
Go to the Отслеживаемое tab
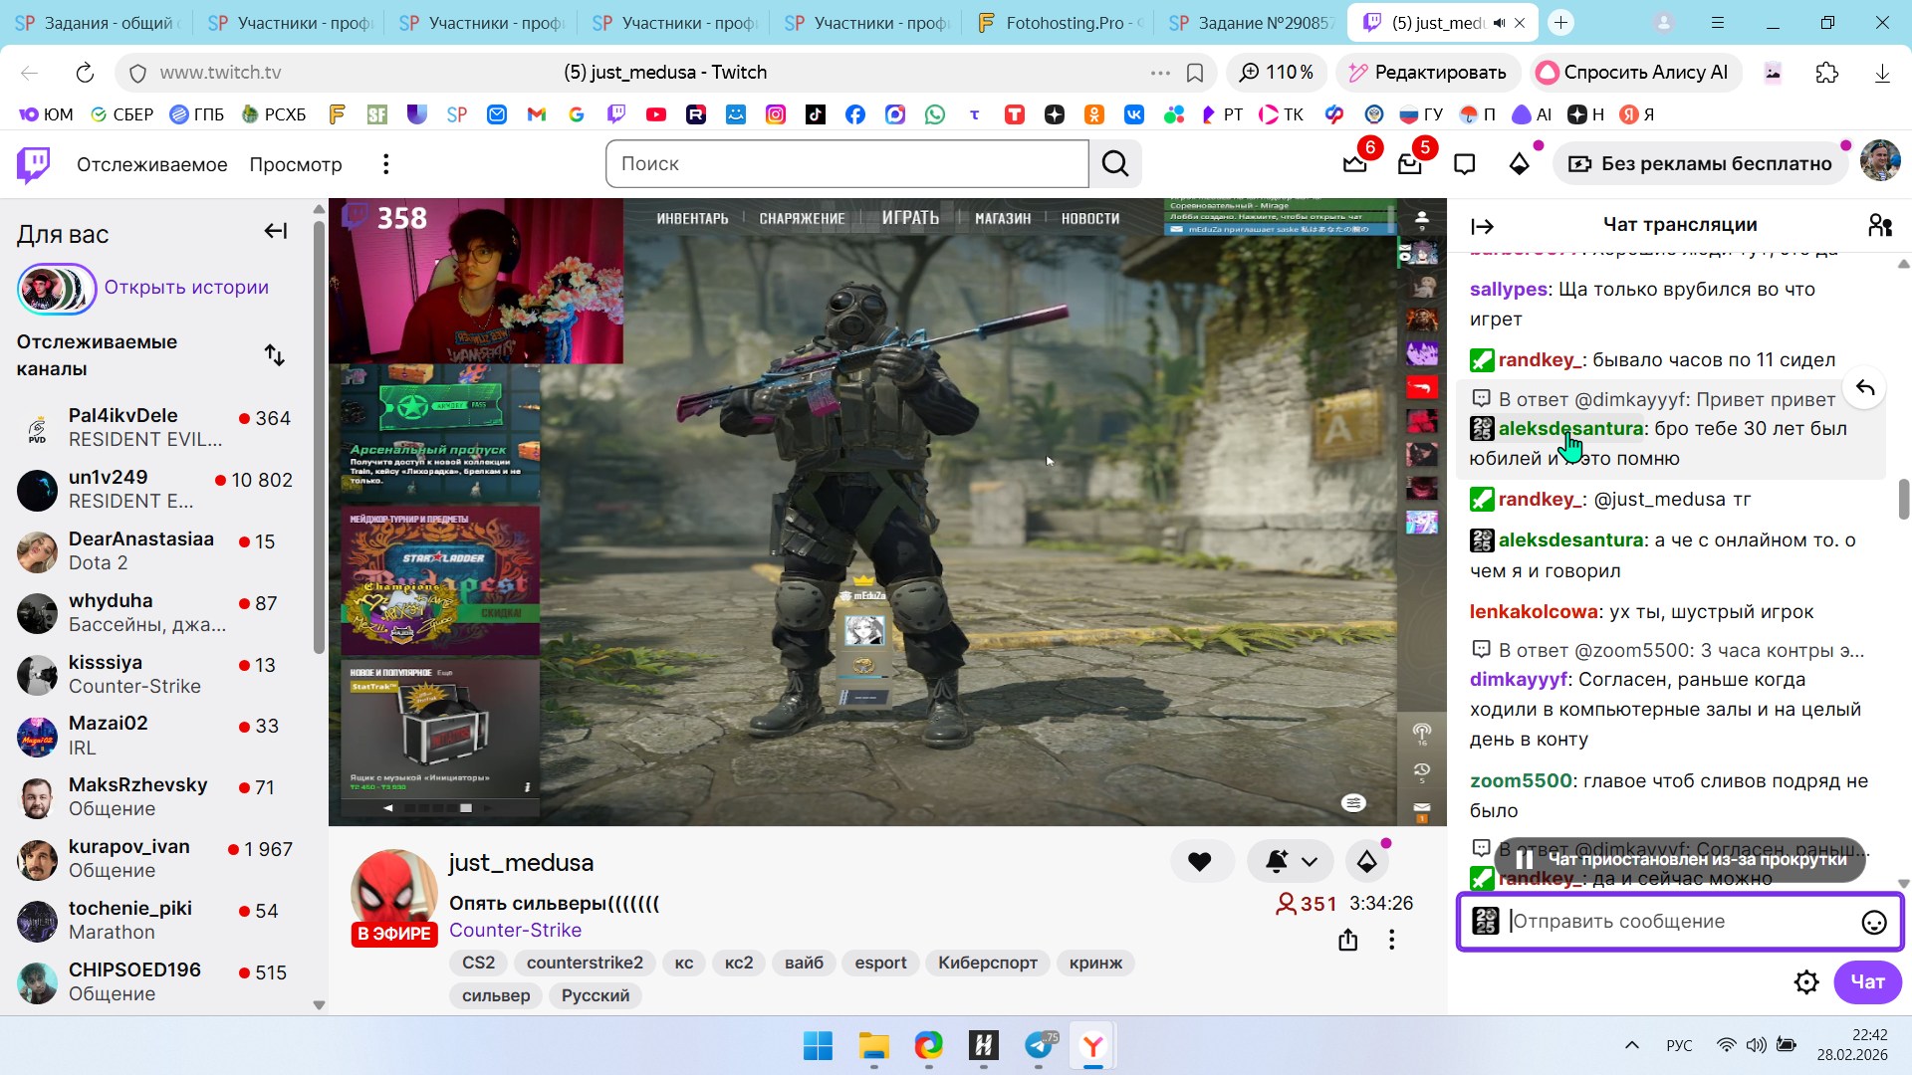click(x=151, y=164)
